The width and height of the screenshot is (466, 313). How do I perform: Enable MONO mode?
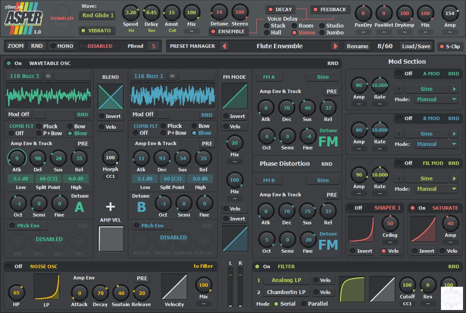pyautogui.click(x=62, y=46)
